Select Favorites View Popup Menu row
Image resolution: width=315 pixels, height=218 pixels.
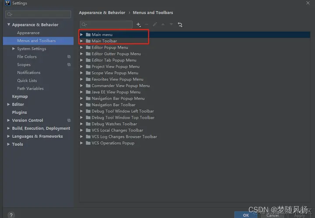[195, 79]
